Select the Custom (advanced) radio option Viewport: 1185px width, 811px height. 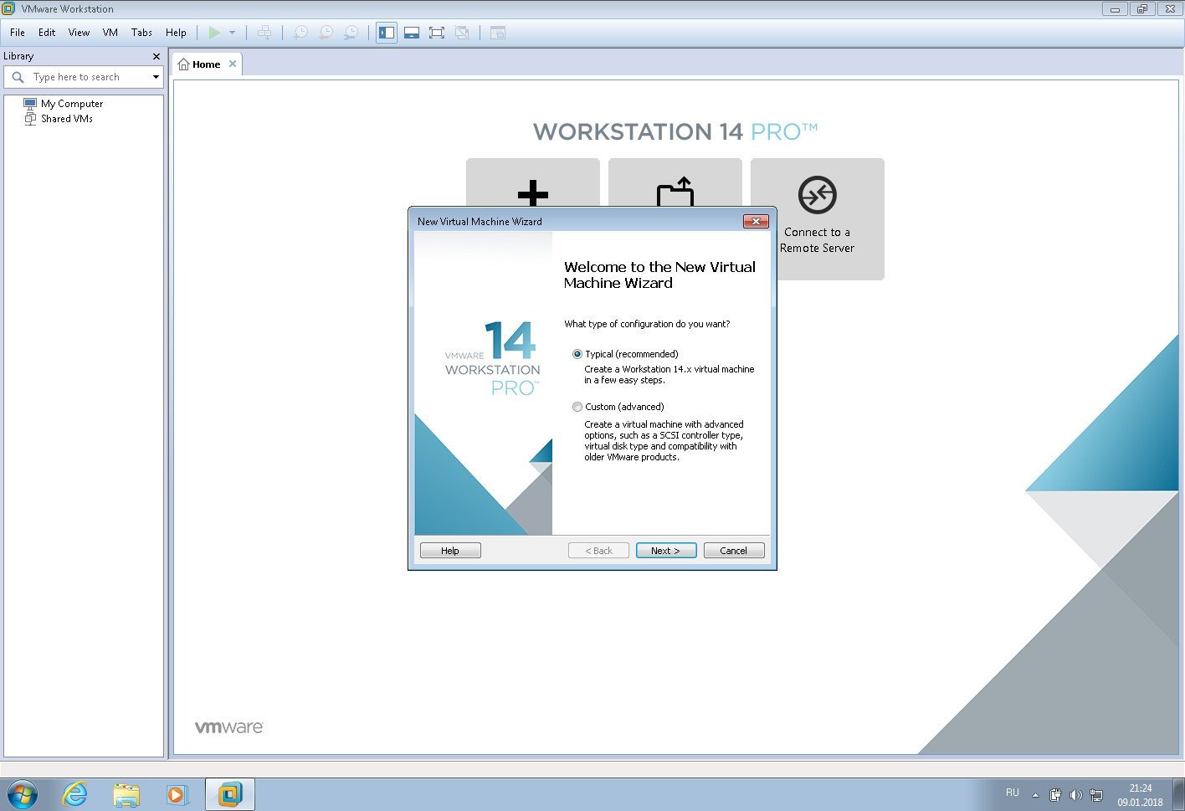click(x=577, y=407)
